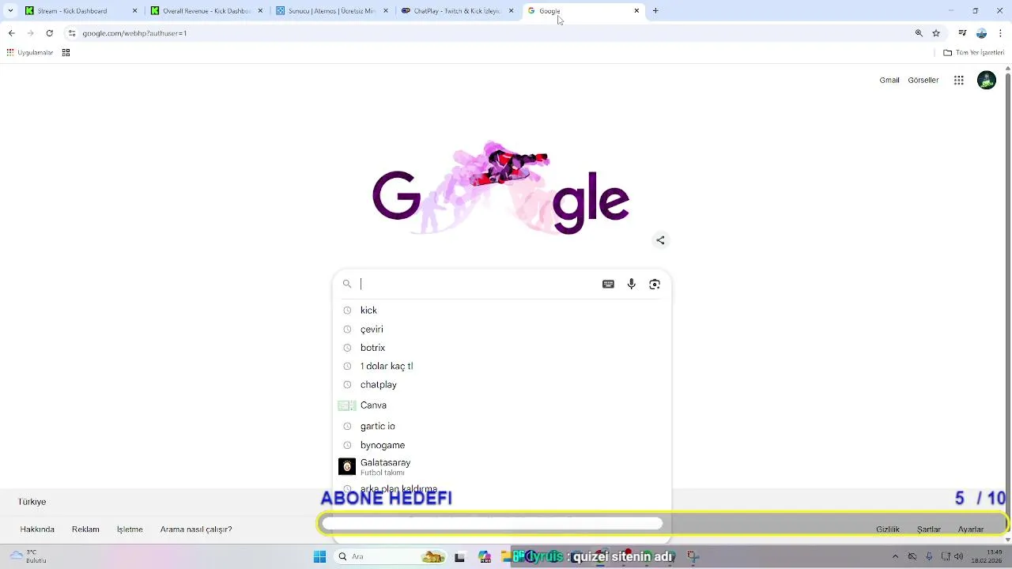Screen dimensions: 1012x569
Task: Close the ChatPlay tab
Action: (x=511, y=11)
